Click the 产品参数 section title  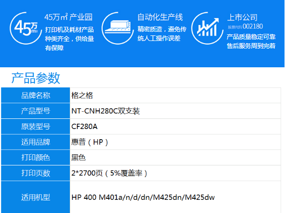click(x=35, y=78)
